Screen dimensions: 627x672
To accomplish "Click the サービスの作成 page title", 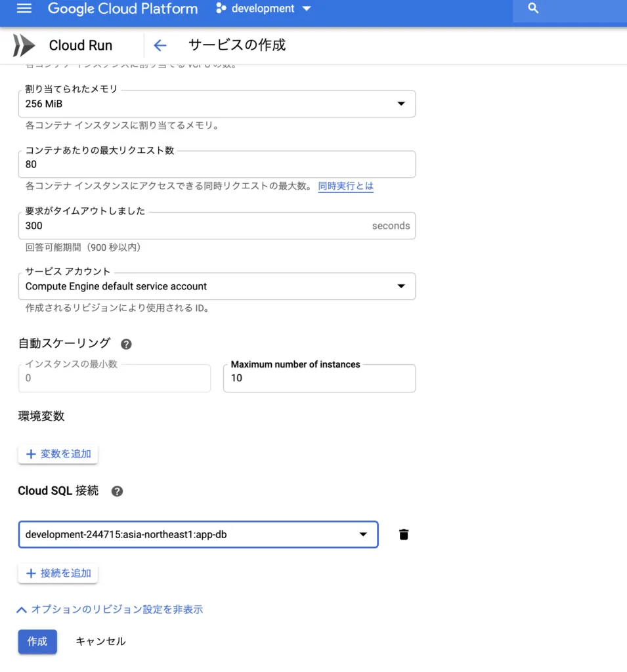I will 237,45.
